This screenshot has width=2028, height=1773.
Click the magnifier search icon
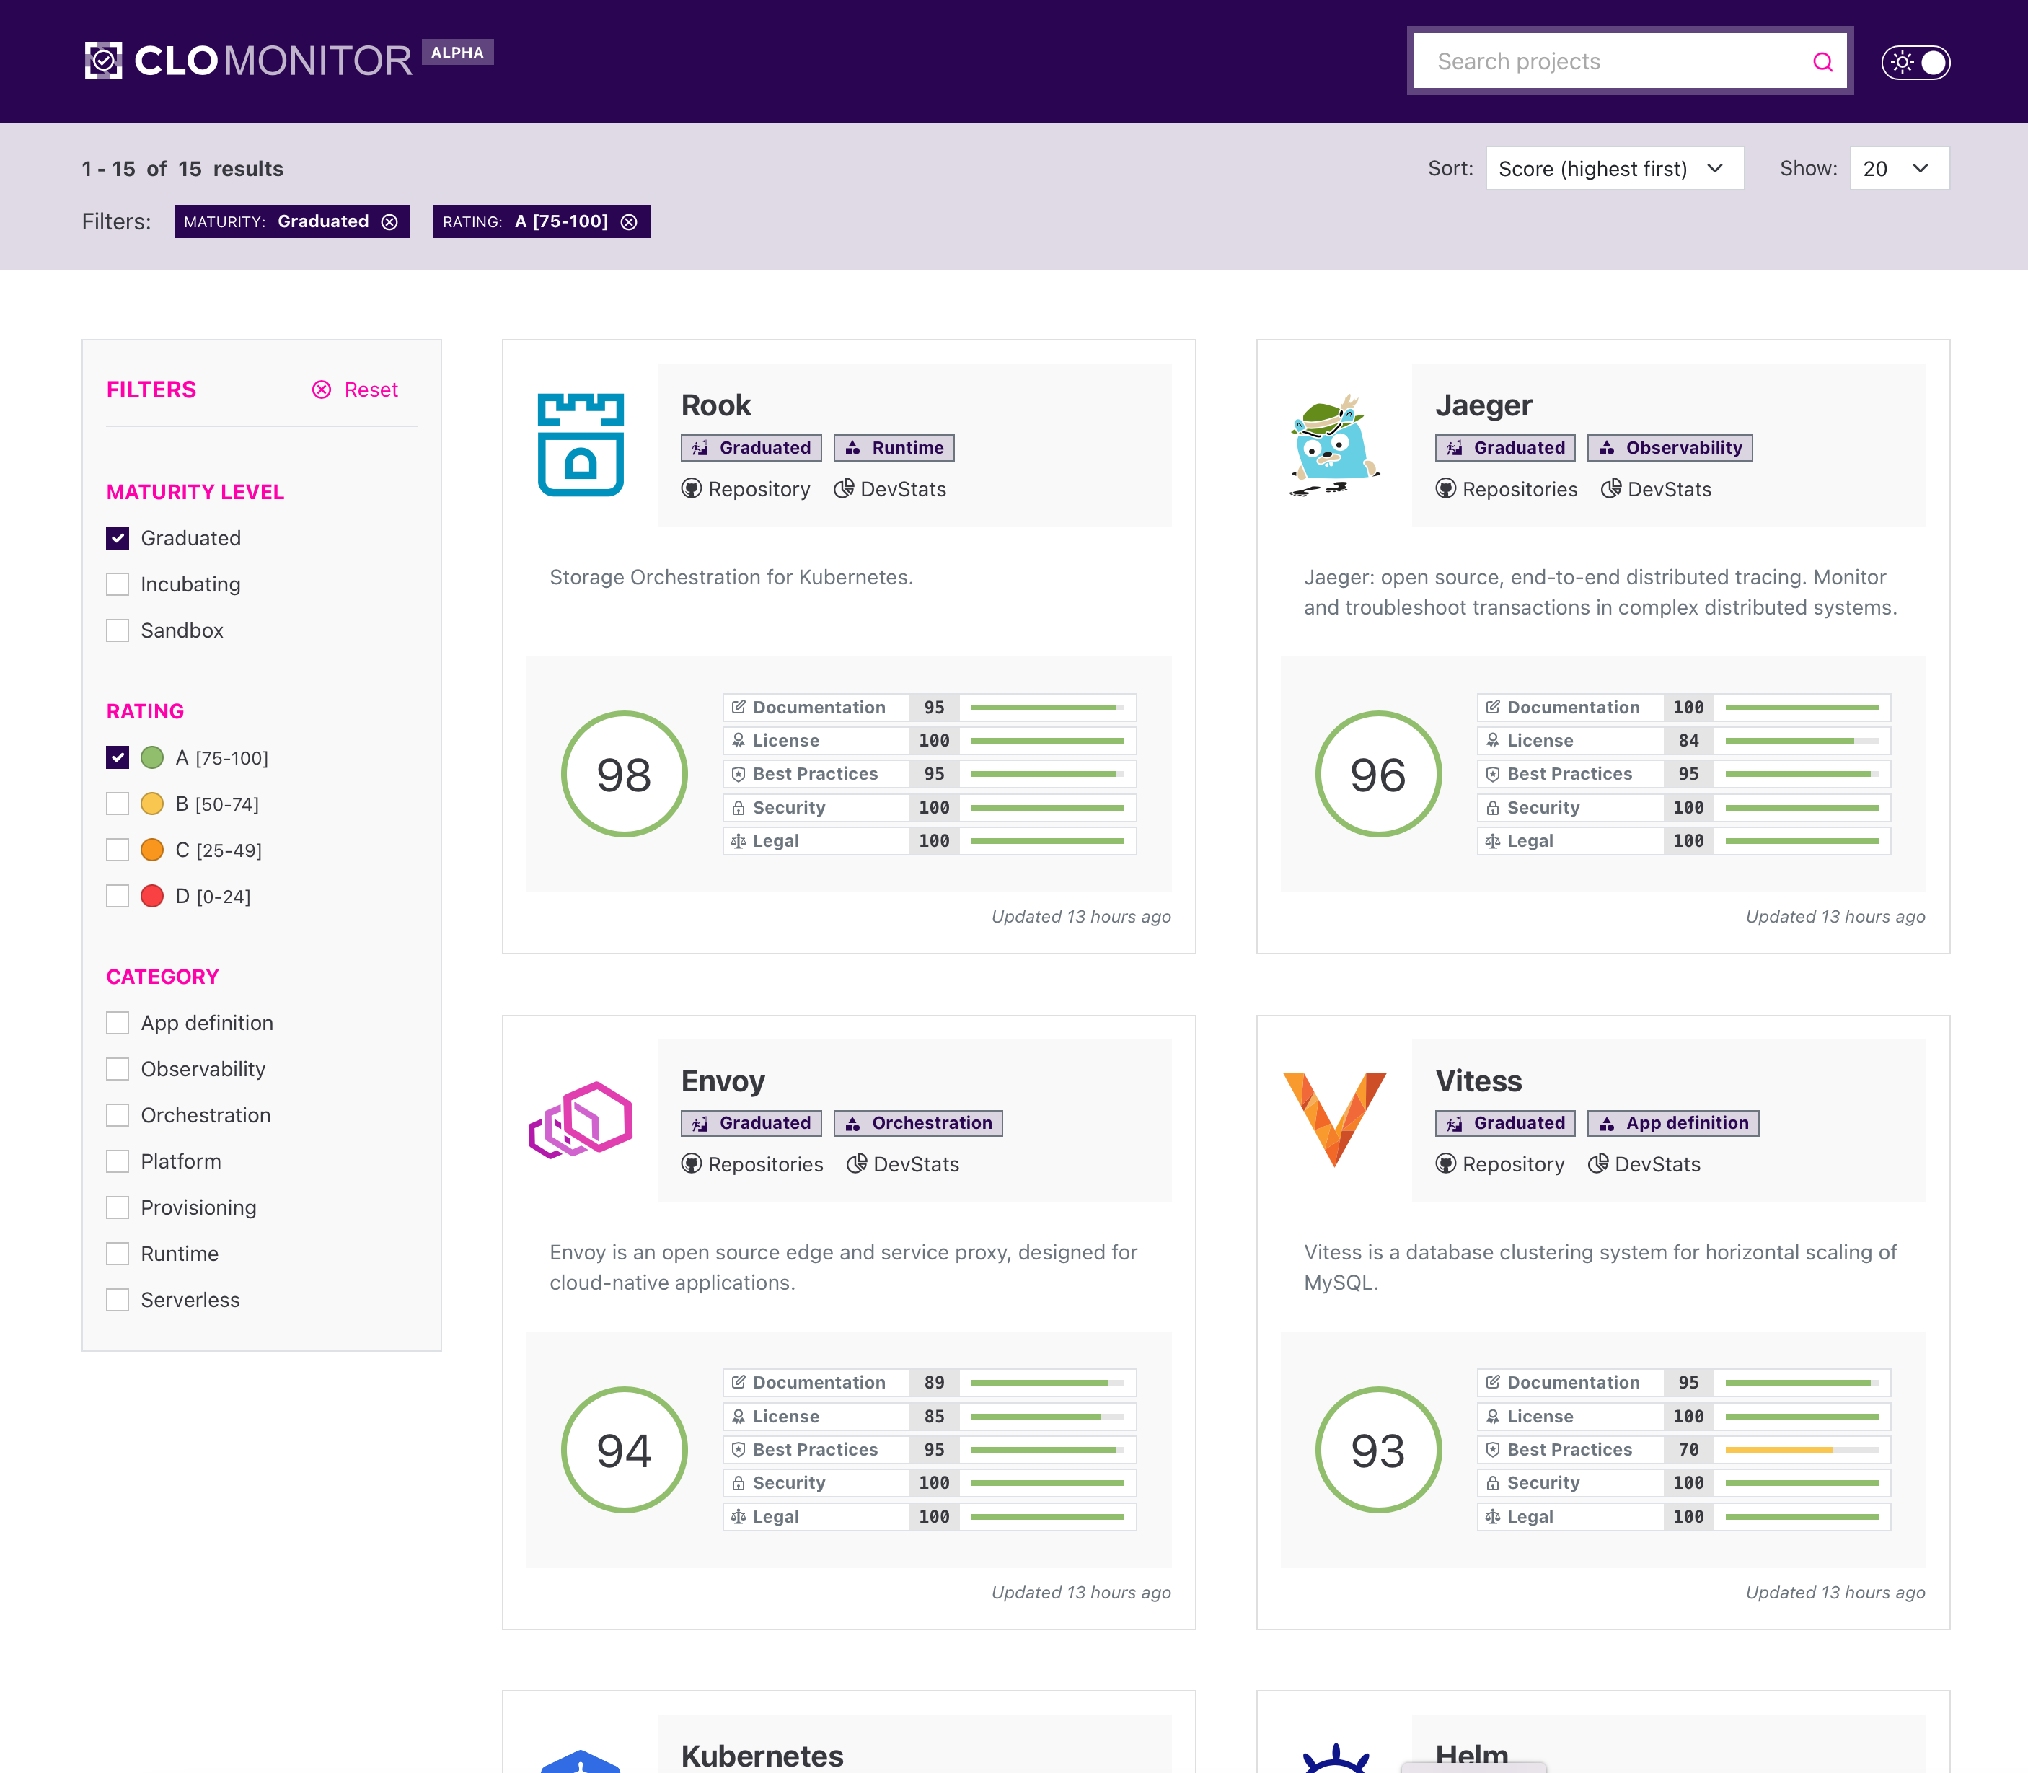point(1822,61)
